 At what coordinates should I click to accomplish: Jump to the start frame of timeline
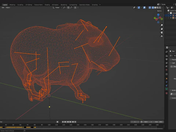click(x=63, y=122)
